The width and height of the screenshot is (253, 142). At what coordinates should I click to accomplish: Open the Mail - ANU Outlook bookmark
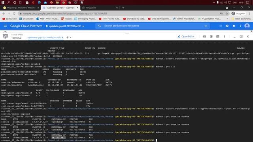(47, 19)
